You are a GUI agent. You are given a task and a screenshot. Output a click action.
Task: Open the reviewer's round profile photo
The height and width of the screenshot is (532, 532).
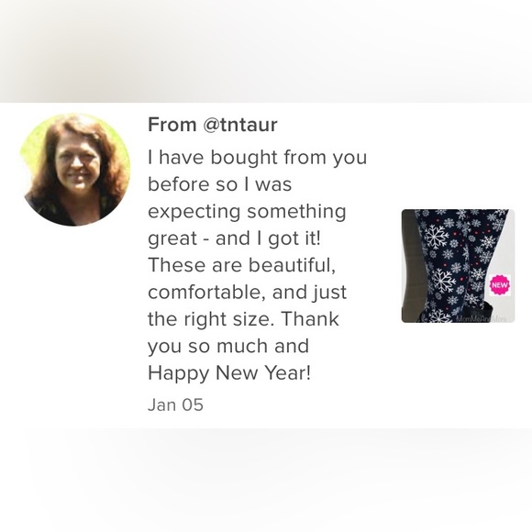coord(75,170)
